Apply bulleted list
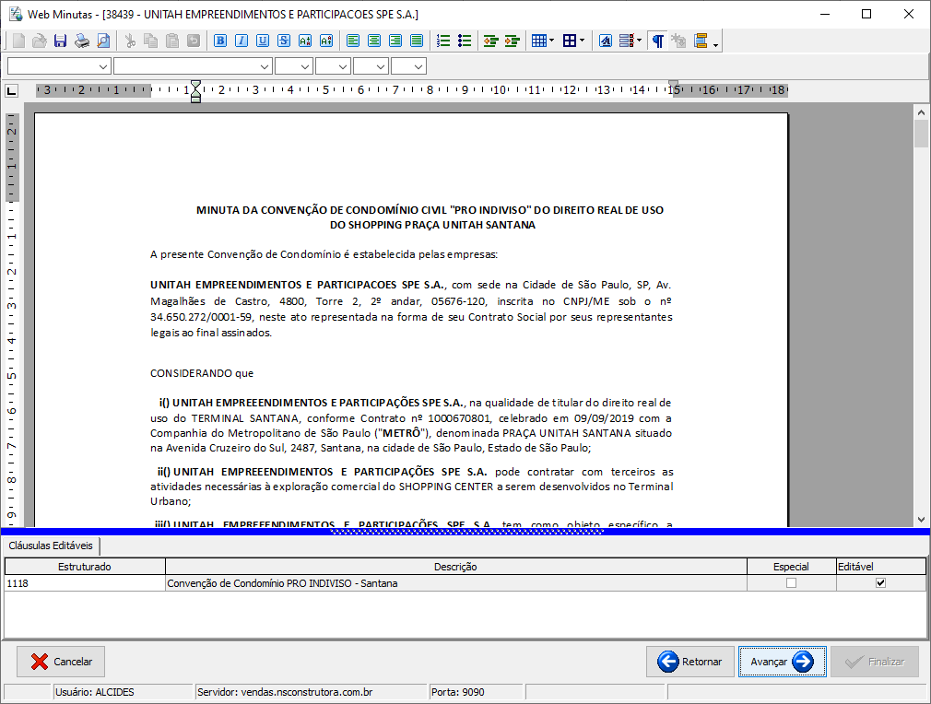 coord(465,41)
